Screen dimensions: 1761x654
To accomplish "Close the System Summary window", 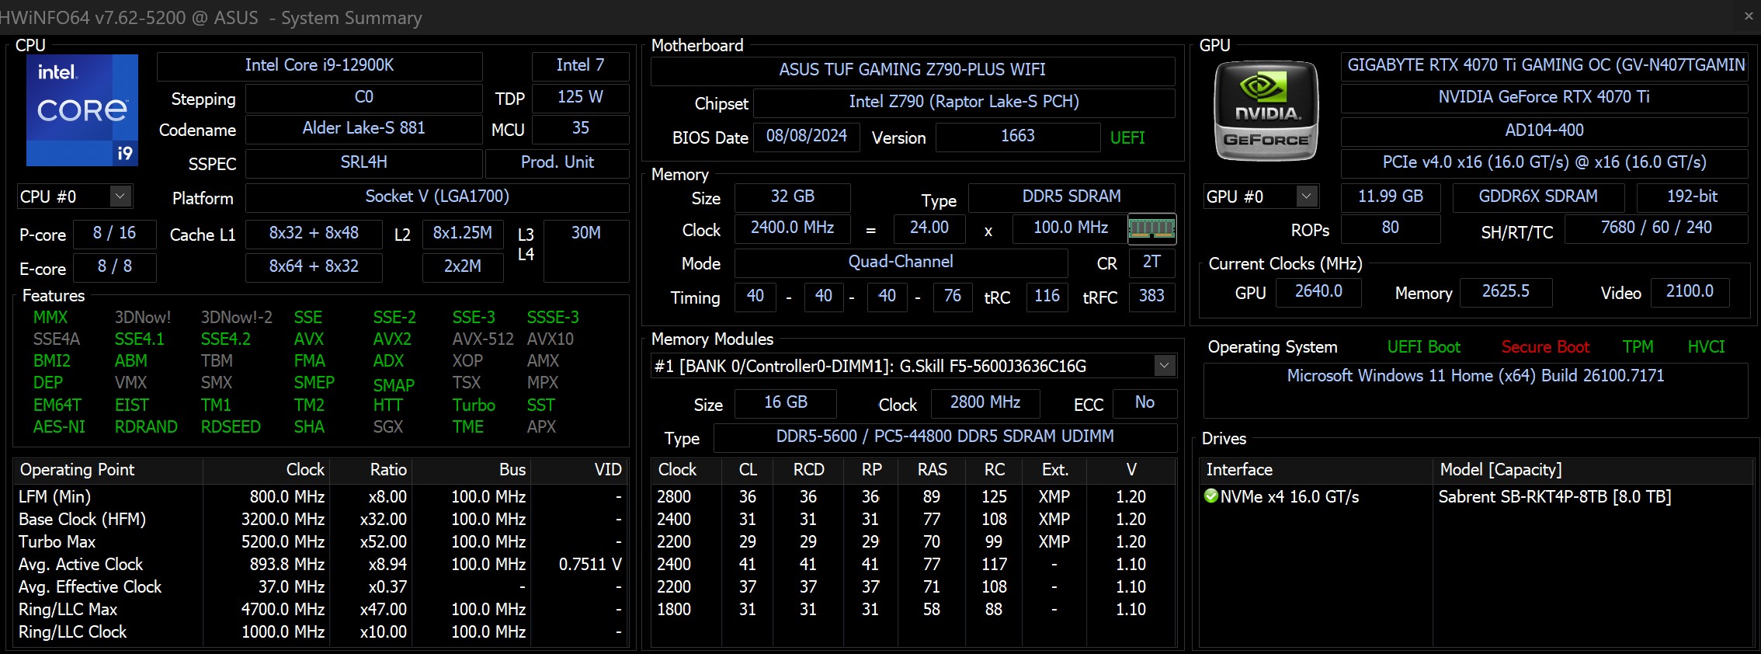I will (x=1748, y=16).
